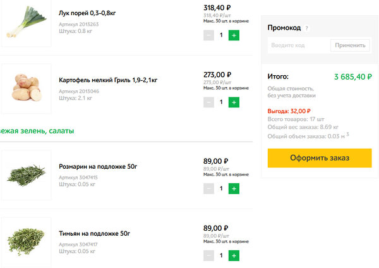Select the thyme quantity number field
This screenshot has height=268, width=379.
[x=221, y=256]
